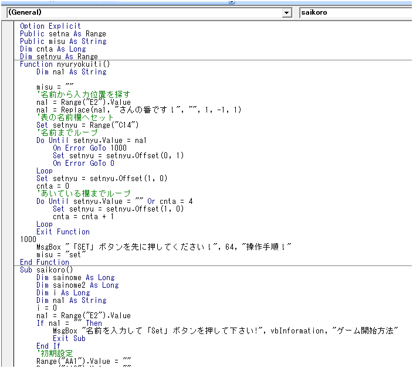Click the On Error GoTo 0 line
This screenshot has width=413, height=368.
pos(83,163)
